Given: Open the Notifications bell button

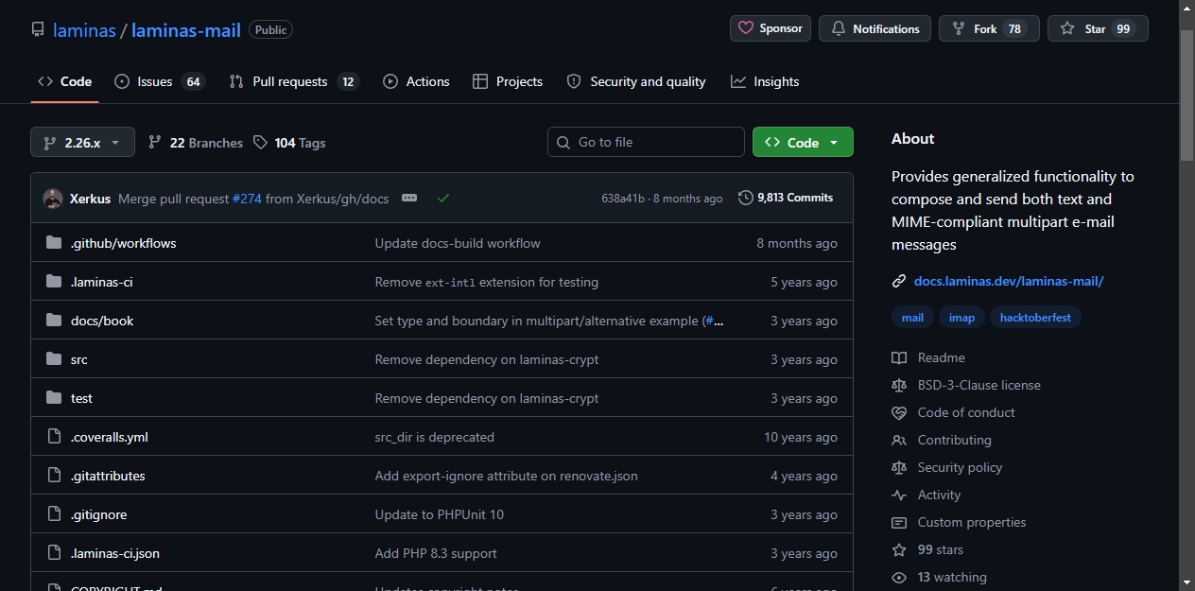Looking at the screenshot, I should click(875, 28).
